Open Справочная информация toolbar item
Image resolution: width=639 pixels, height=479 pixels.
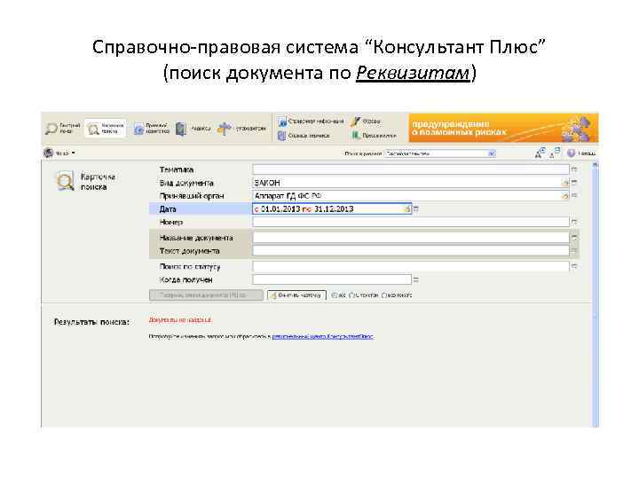click(x=311, y=122)
